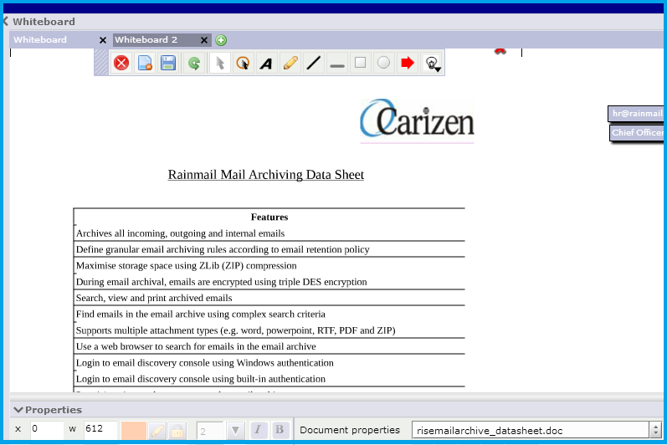Viewport: 667px width, 445px height.
Task: Click the x position input field
Action: pos(47,429)
